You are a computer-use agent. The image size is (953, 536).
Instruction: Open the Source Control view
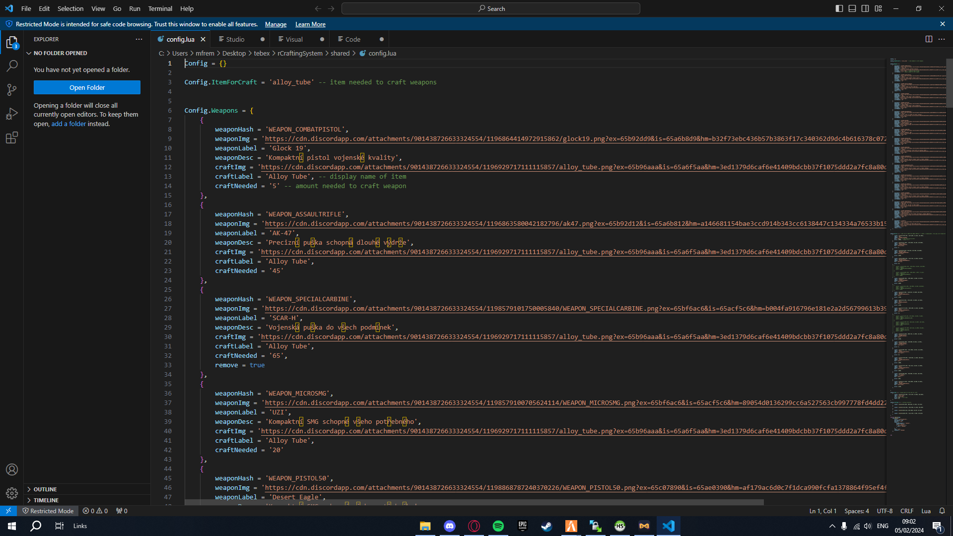[x=12, y=90]
